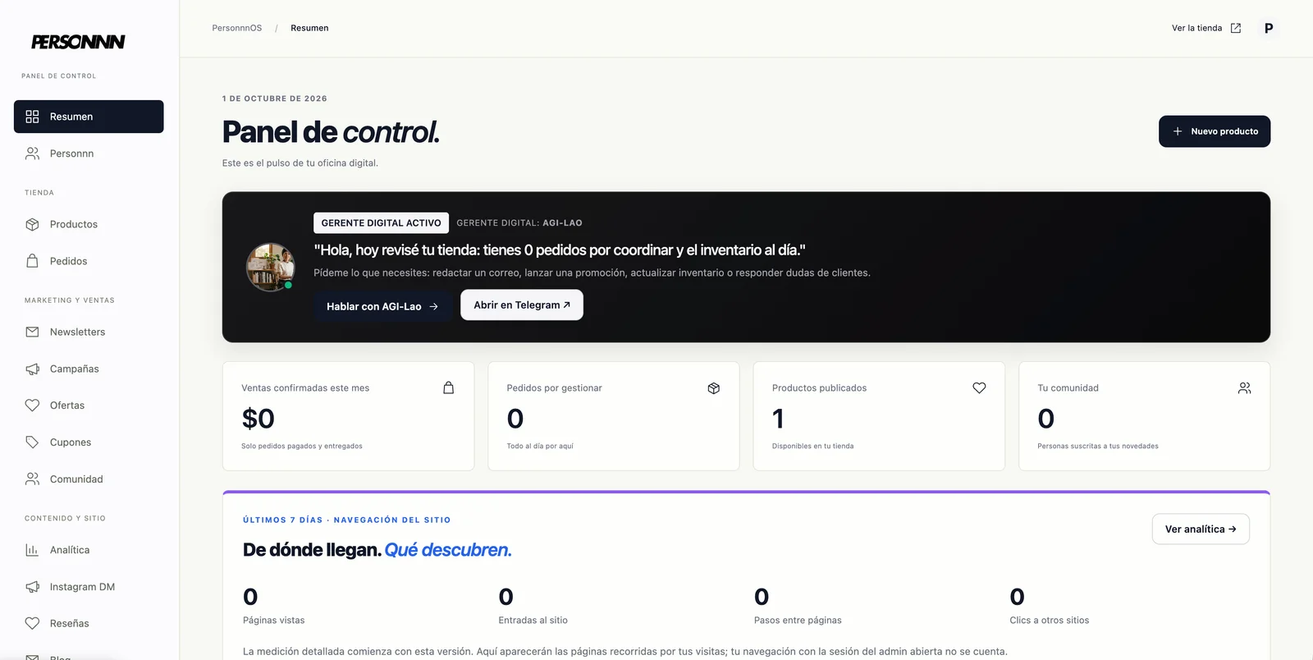Click the Pedidos shopping bag icon
1313x660 pixels.
click(32, 261)
